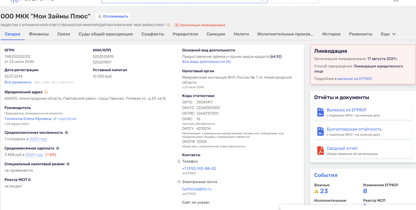
Task: Click the help icon beside Специальный налоговый режим
Action: coord(68,164)
